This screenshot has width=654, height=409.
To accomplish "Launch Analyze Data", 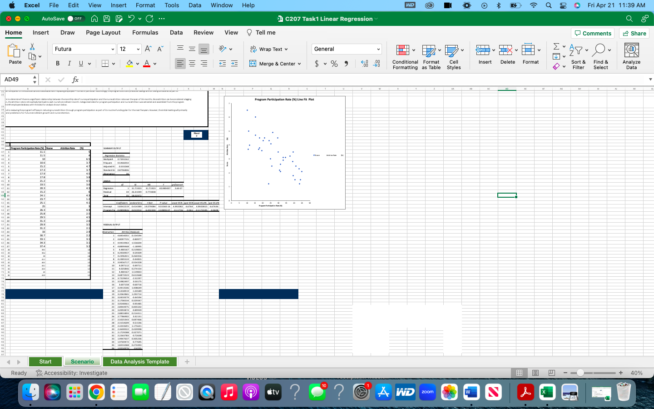I will [631, 57].
